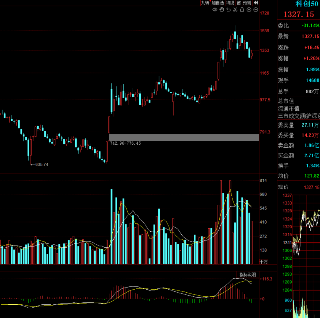Select the 总市值 row in quote panel
The height and width of the screenshot is (318, 320).
286,101
